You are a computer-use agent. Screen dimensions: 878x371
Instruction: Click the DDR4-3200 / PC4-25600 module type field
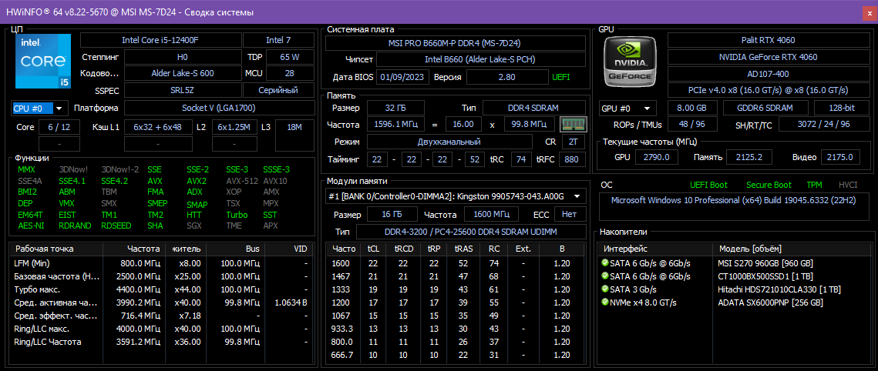tap(470, 232)
